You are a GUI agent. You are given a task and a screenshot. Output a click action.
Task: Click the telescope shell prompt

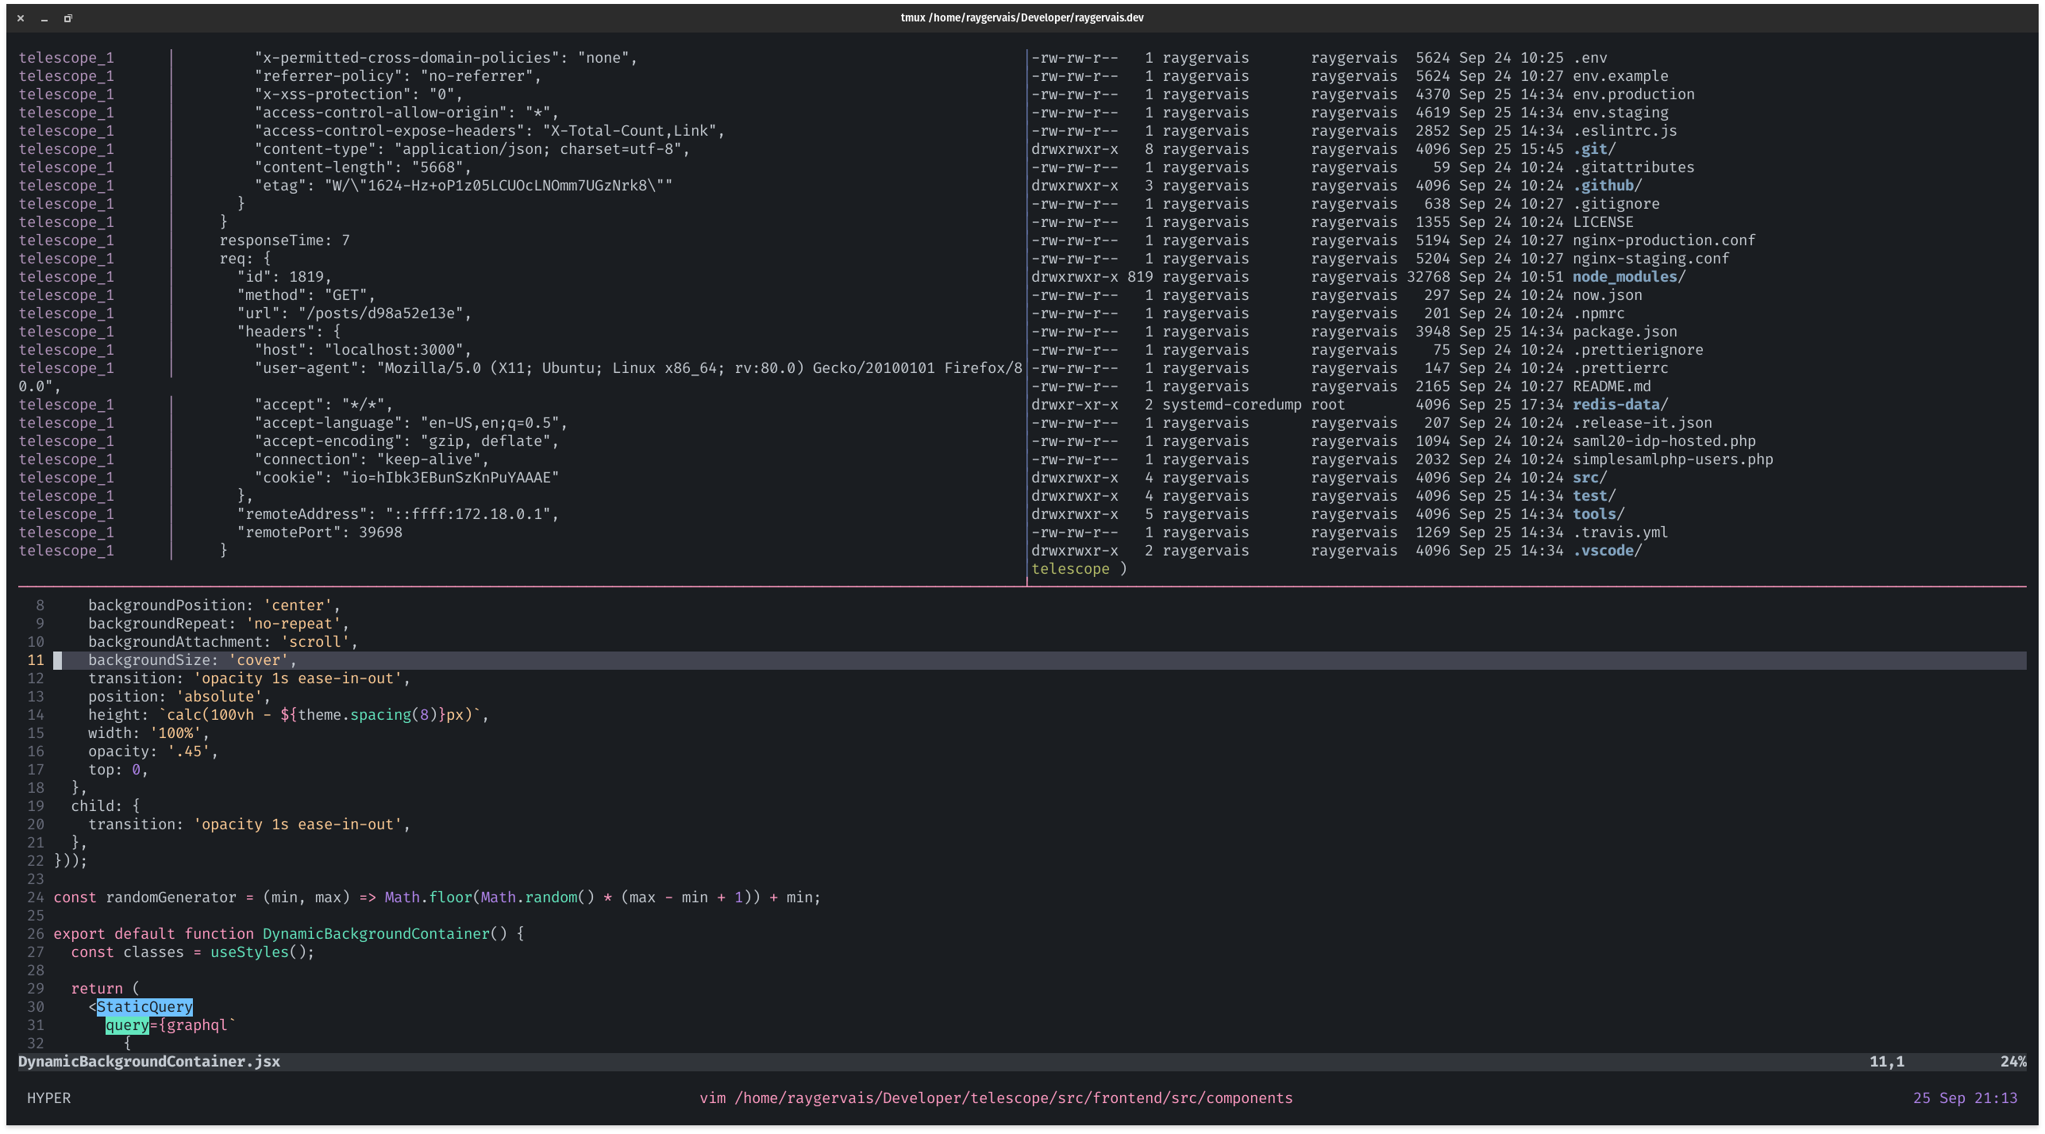click(x=1079, y=569)
